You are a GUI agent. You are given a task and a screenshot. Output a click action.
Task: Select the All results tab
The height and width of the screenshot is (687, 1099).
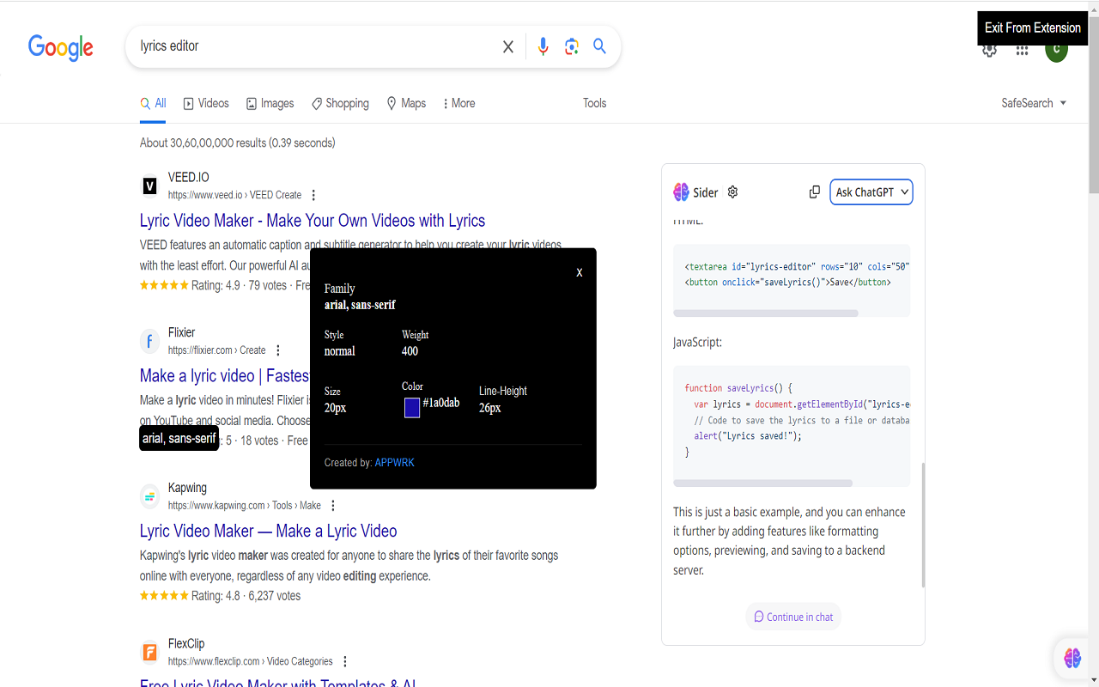click(x=154, y=103)
